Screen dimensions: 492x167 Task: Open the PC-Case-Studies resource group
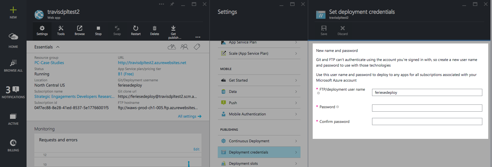tap(49, 63)
